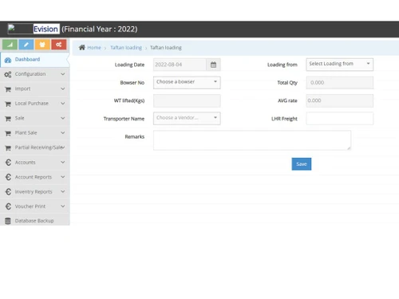
Task: Click the Accounts euro icon
Action: point(8,163)
